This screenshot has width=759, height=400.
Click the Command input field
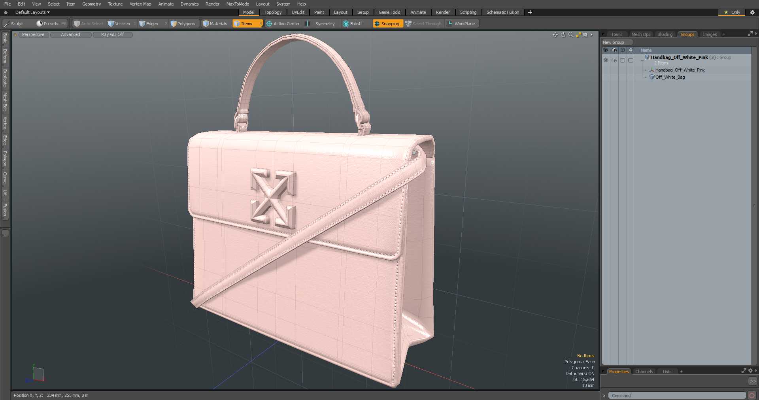677,396
